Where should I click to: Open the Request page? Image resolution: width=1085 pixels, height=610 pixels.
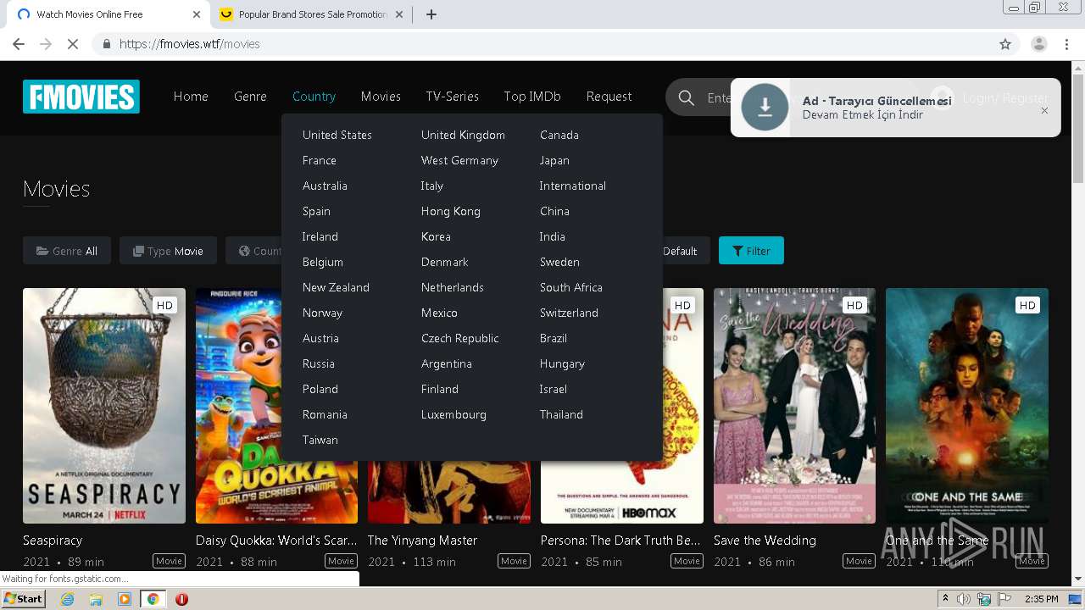pyautogui.click(x=609, y=97)
